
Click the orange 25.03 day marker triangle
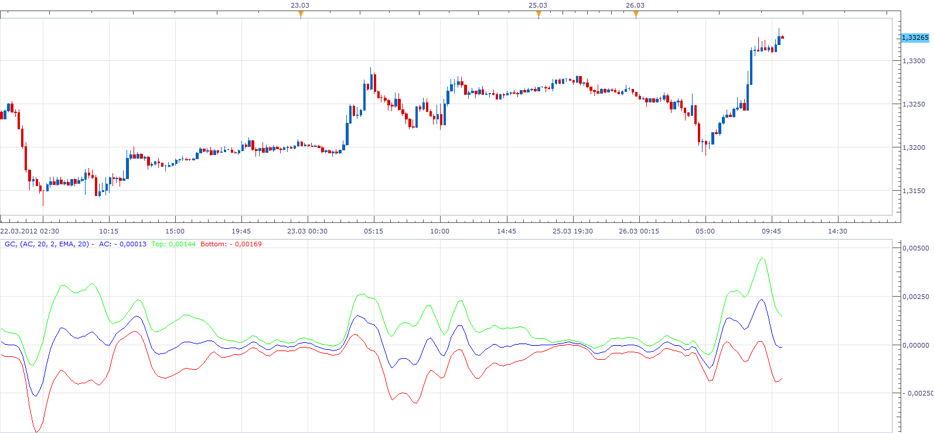[538, 15]
